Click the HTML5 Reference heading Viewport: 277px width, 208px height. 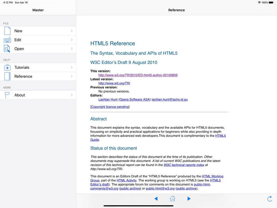point(113,43)
